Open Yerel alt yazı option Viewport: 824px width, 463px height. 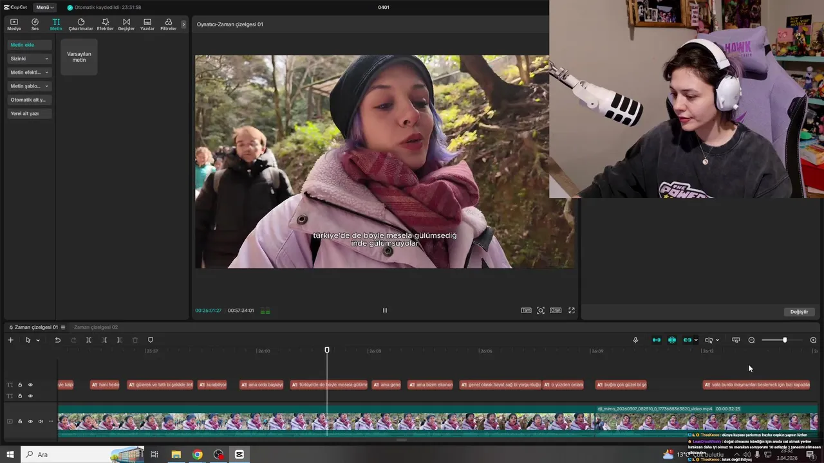click(x=30, y=113)
